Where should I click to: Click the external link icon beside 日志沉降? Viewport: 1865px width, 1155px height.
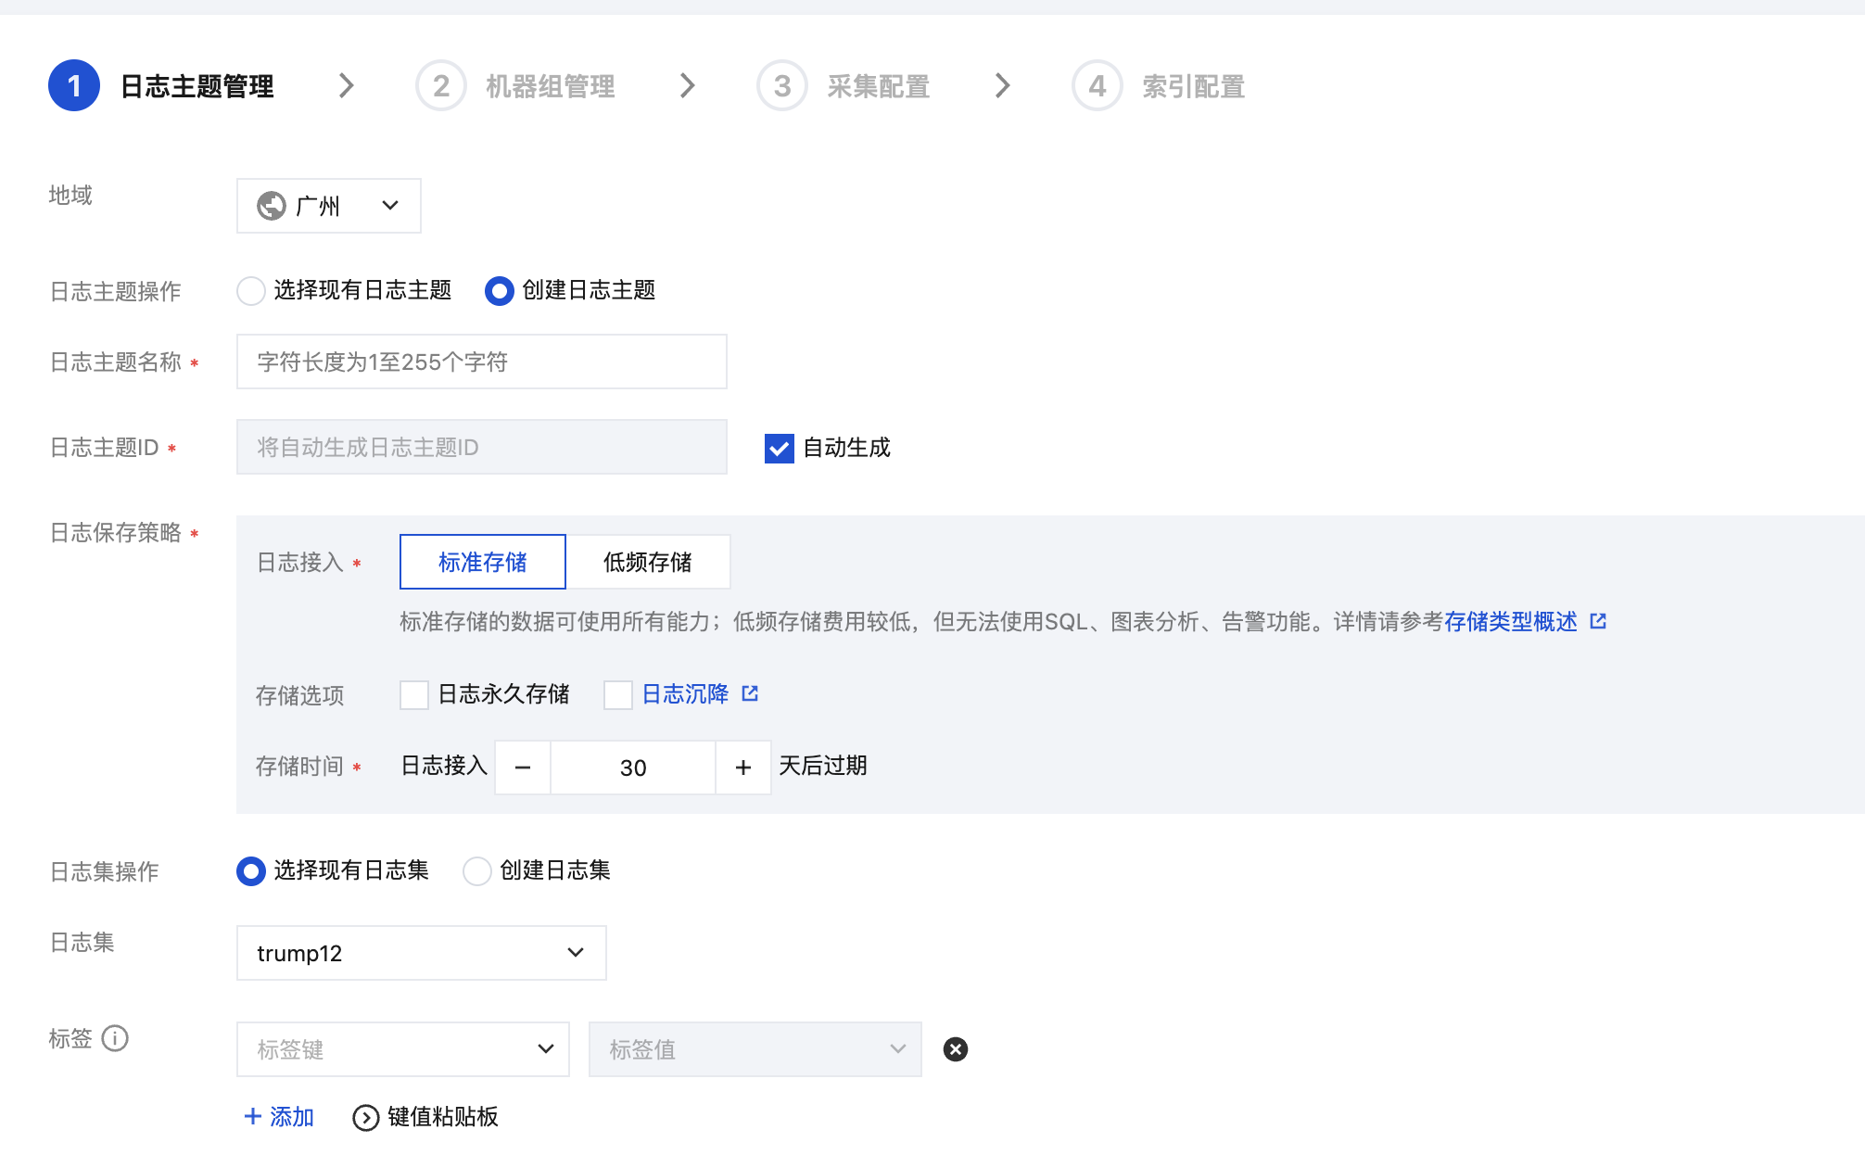[x=750, y=693]
